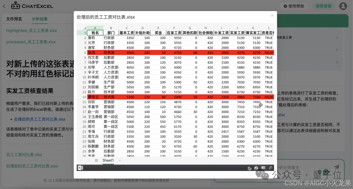This screenshot has width=353, height=189.
Task: Click the Excel icon in preview footer
Action: 80,168
